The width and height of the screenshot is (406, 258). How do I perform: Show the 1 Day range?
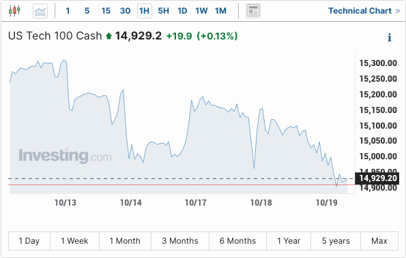(29, 241)
